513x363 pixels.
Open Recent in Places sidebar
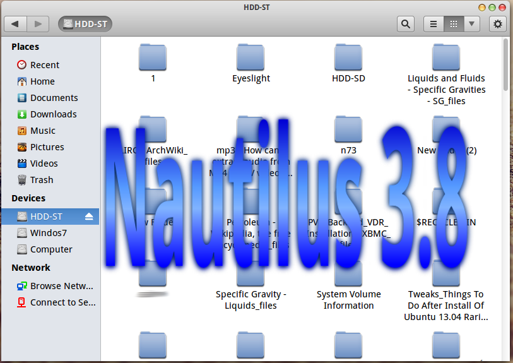(50, 65)
